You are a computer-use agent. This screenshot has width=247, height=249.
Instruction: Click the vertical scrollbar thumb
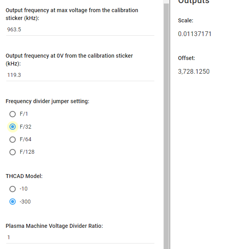166,126
